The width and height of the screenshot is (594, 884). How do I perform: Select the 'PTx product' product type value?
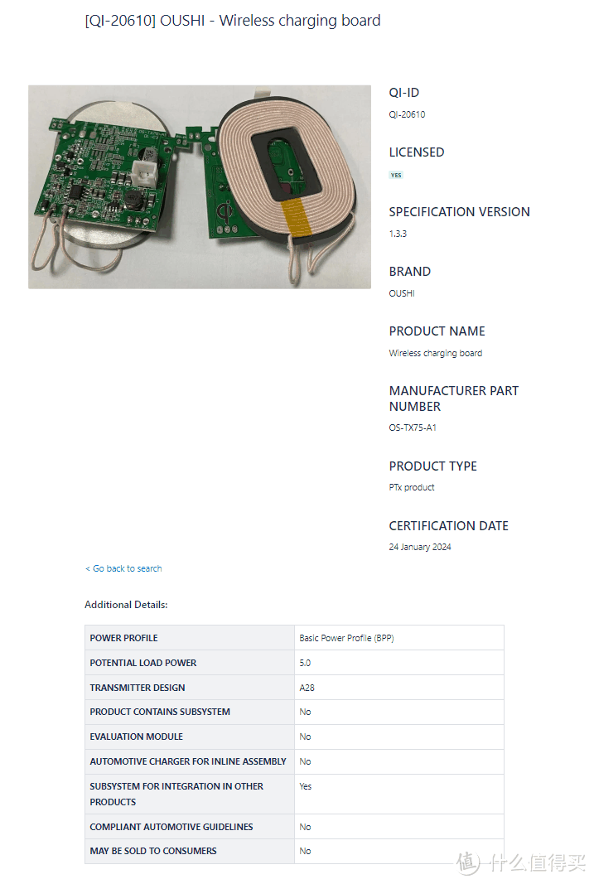point(412,487)
